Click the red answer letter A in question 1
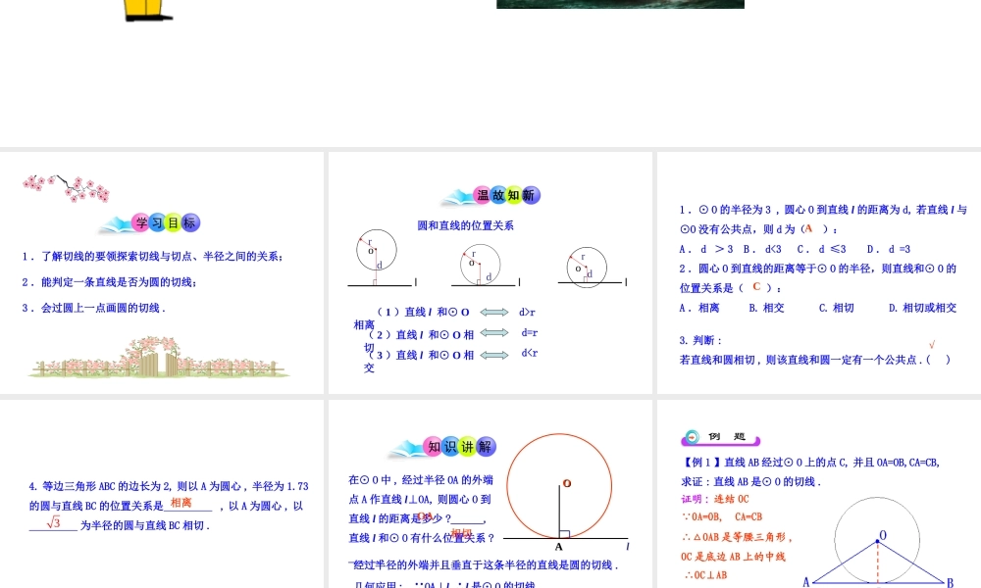981x588 pixels. 809,228
